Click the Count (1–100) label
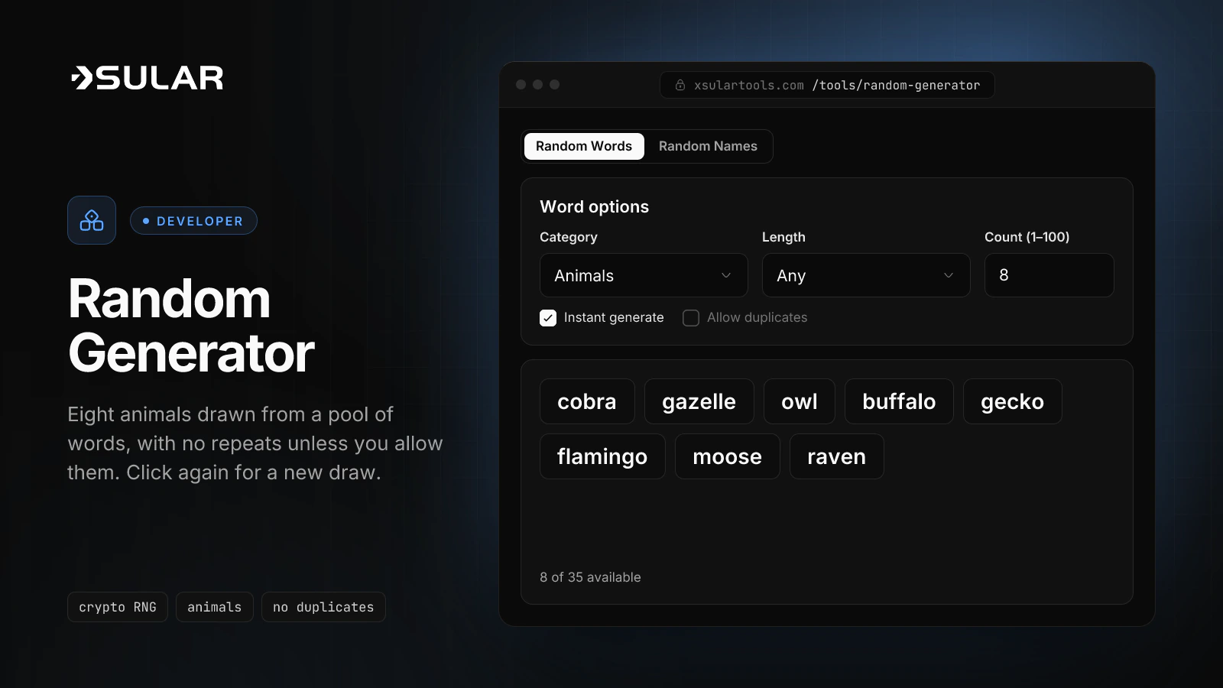 pos(1027,237)
